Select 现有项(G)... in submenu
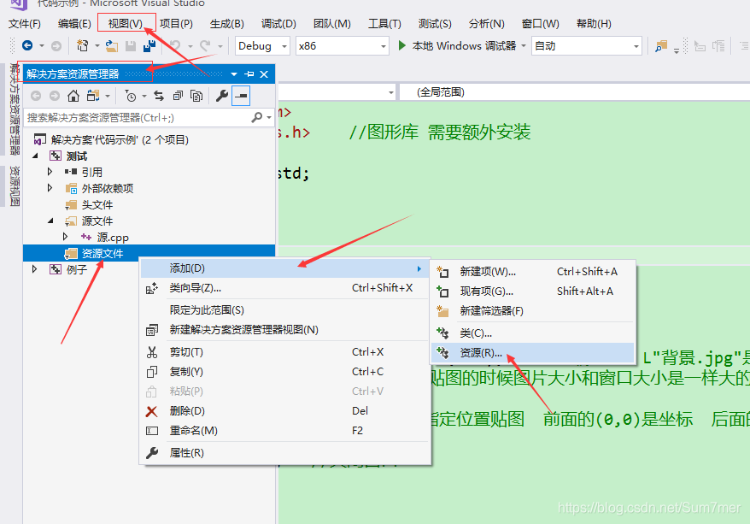 click(x=533, y=291)
